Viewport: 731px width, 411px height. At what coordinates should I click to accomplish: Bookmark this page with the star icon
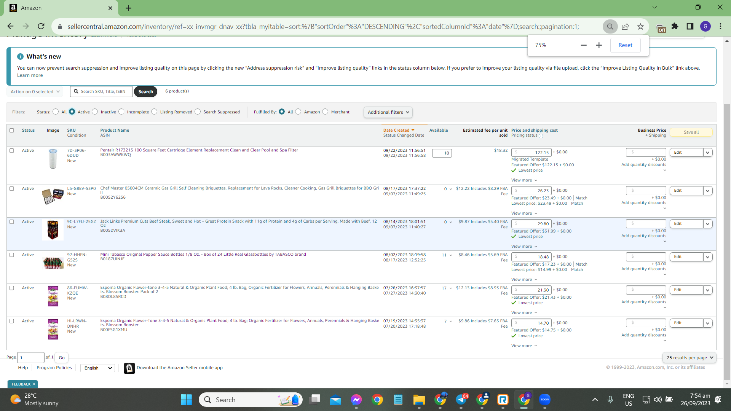pos(640,27)
